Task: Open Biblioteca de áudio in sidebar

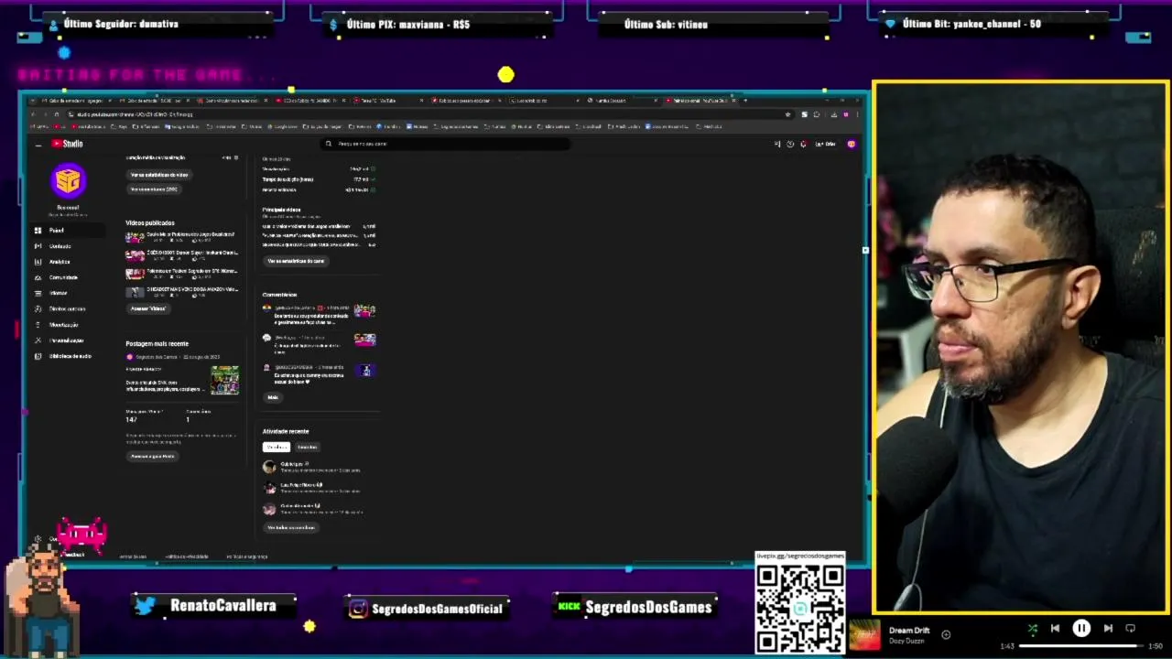Action: [70, 356]
